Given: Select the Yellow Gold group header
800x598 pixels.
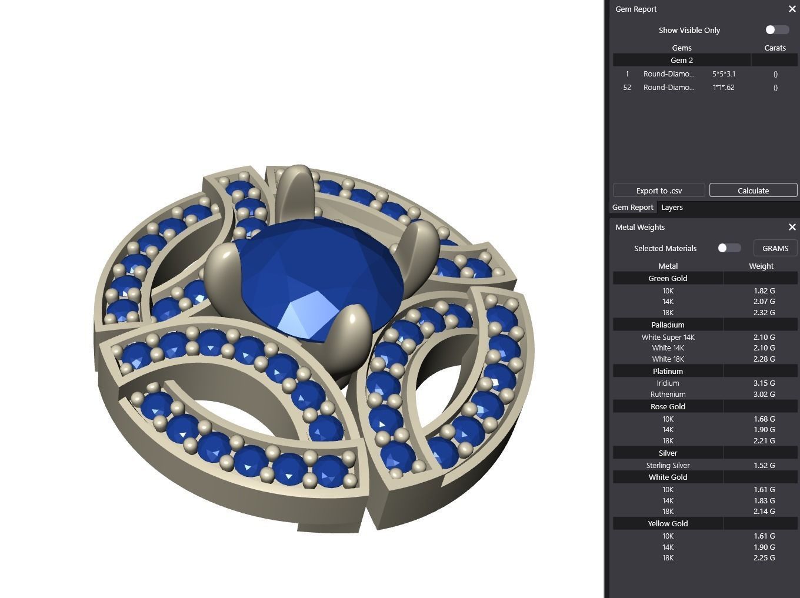Looking at the screenshot, I should point(705,523).
